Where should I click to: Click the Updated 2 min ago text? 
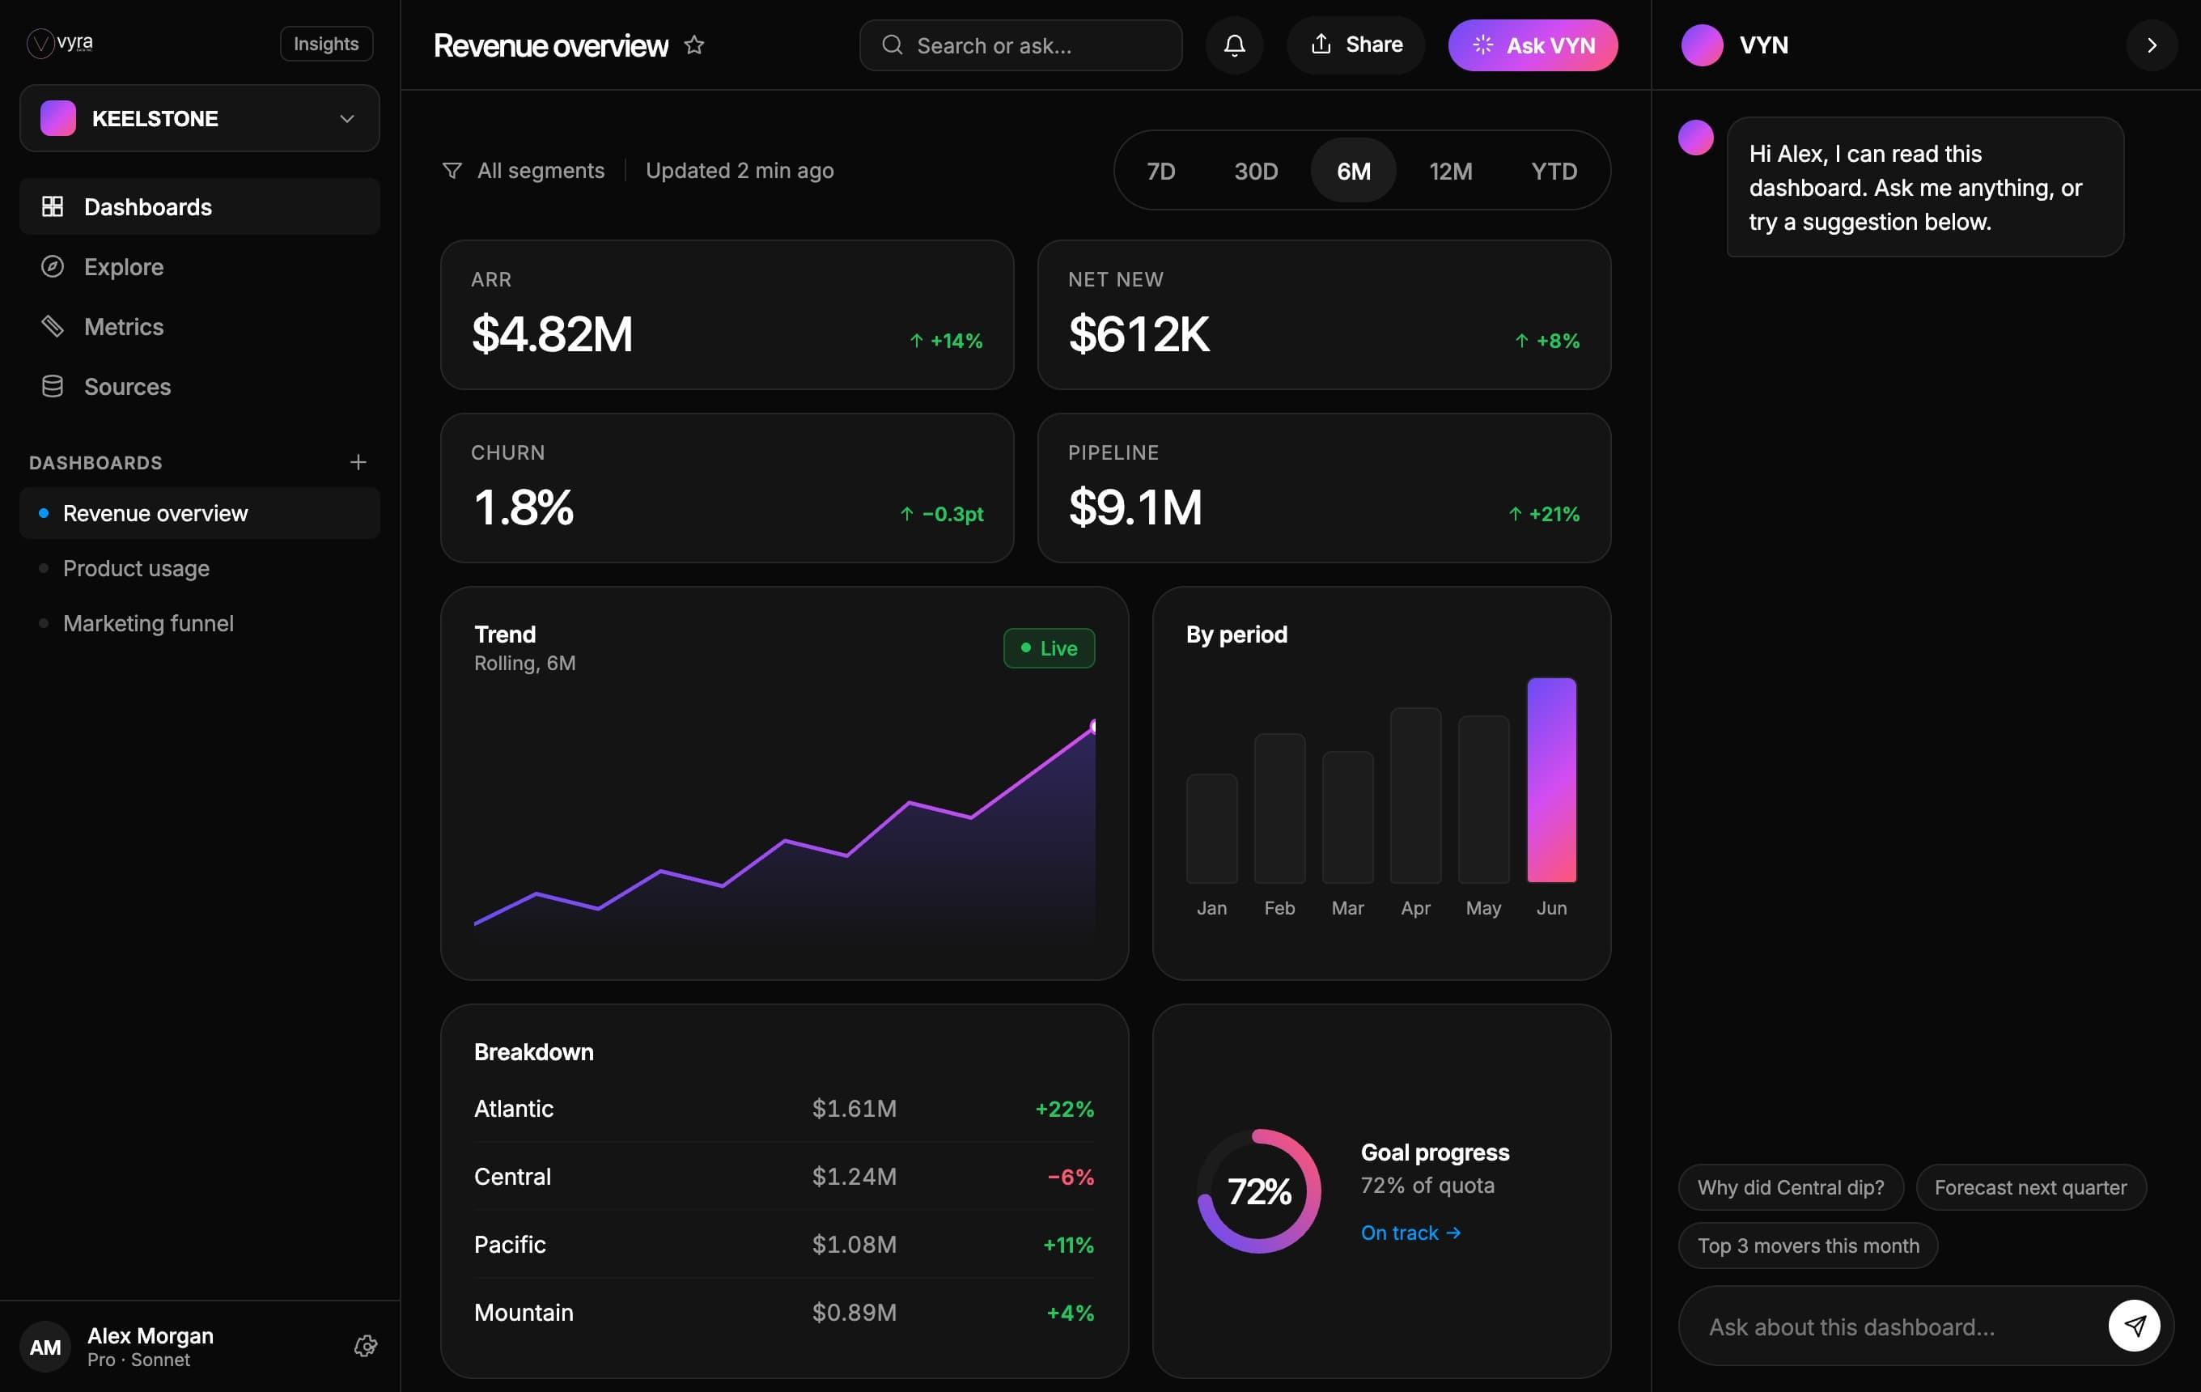coord(740,171)
